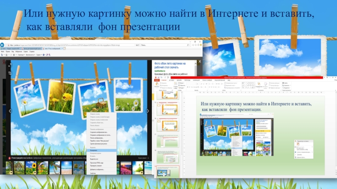The height and width of the screenshot is (189, 337).
Task: Click Найти in PowerPoint editing group
Action: coord(286,83)
